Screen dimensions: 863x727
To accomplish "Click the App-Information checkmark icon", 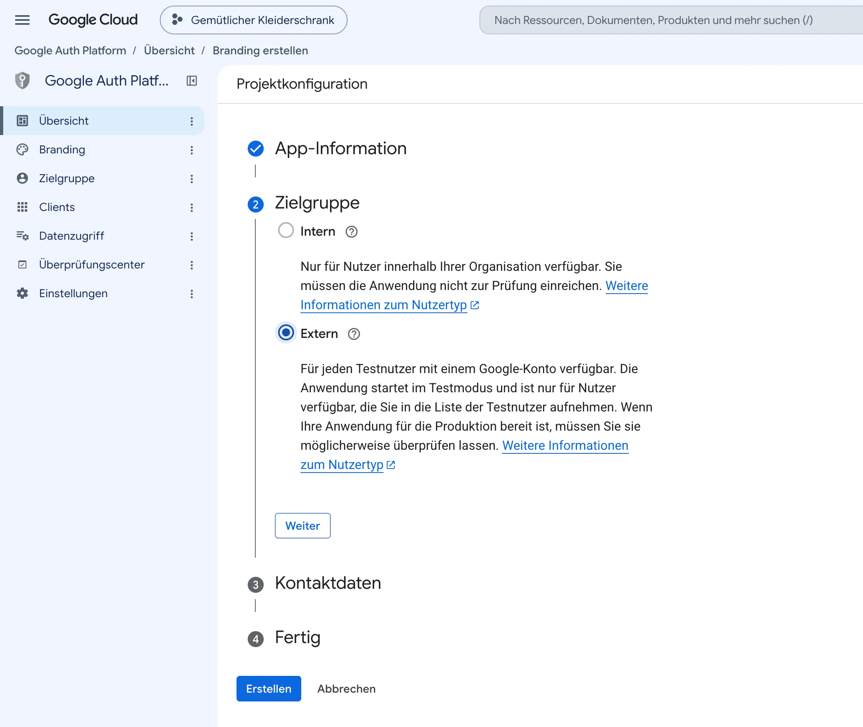I will click(256, 149).
